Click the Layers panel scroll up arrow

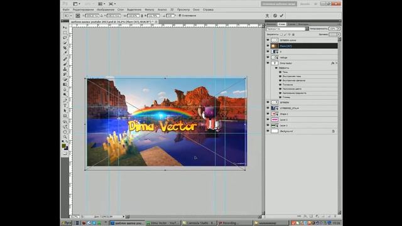(x=339, y=39)
